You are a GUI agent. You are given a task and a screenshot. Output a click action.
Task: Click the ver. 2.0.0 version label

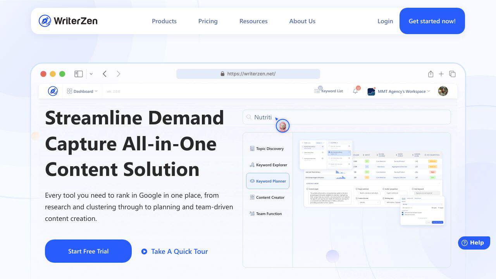coord(114,91)
